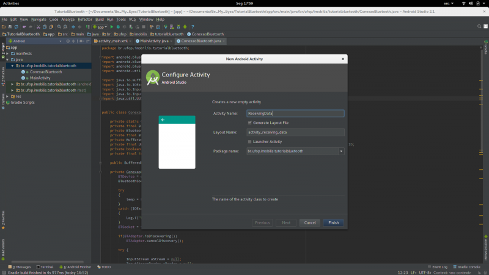Click the Android Studio logo in dialog
Image resolution: width=489 pixels, height=275 pixels.
152,76
